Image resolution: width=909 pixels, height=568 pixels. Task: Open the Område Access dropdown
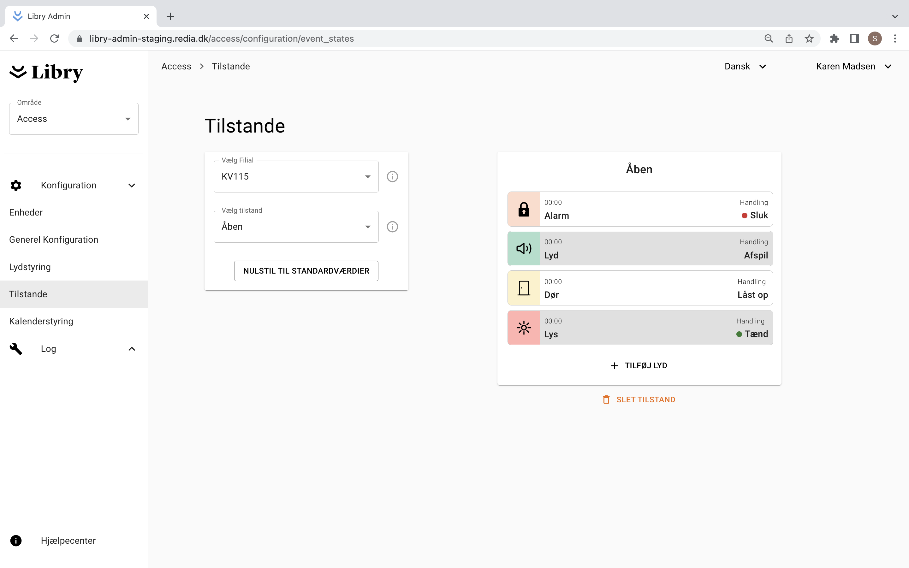point(74,119)
